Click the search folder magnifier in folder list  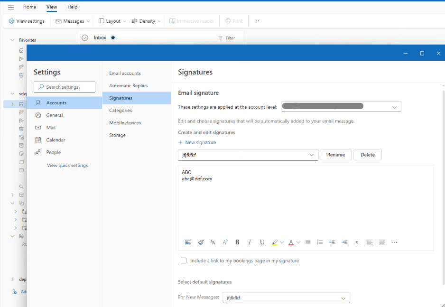click(21, 186)
